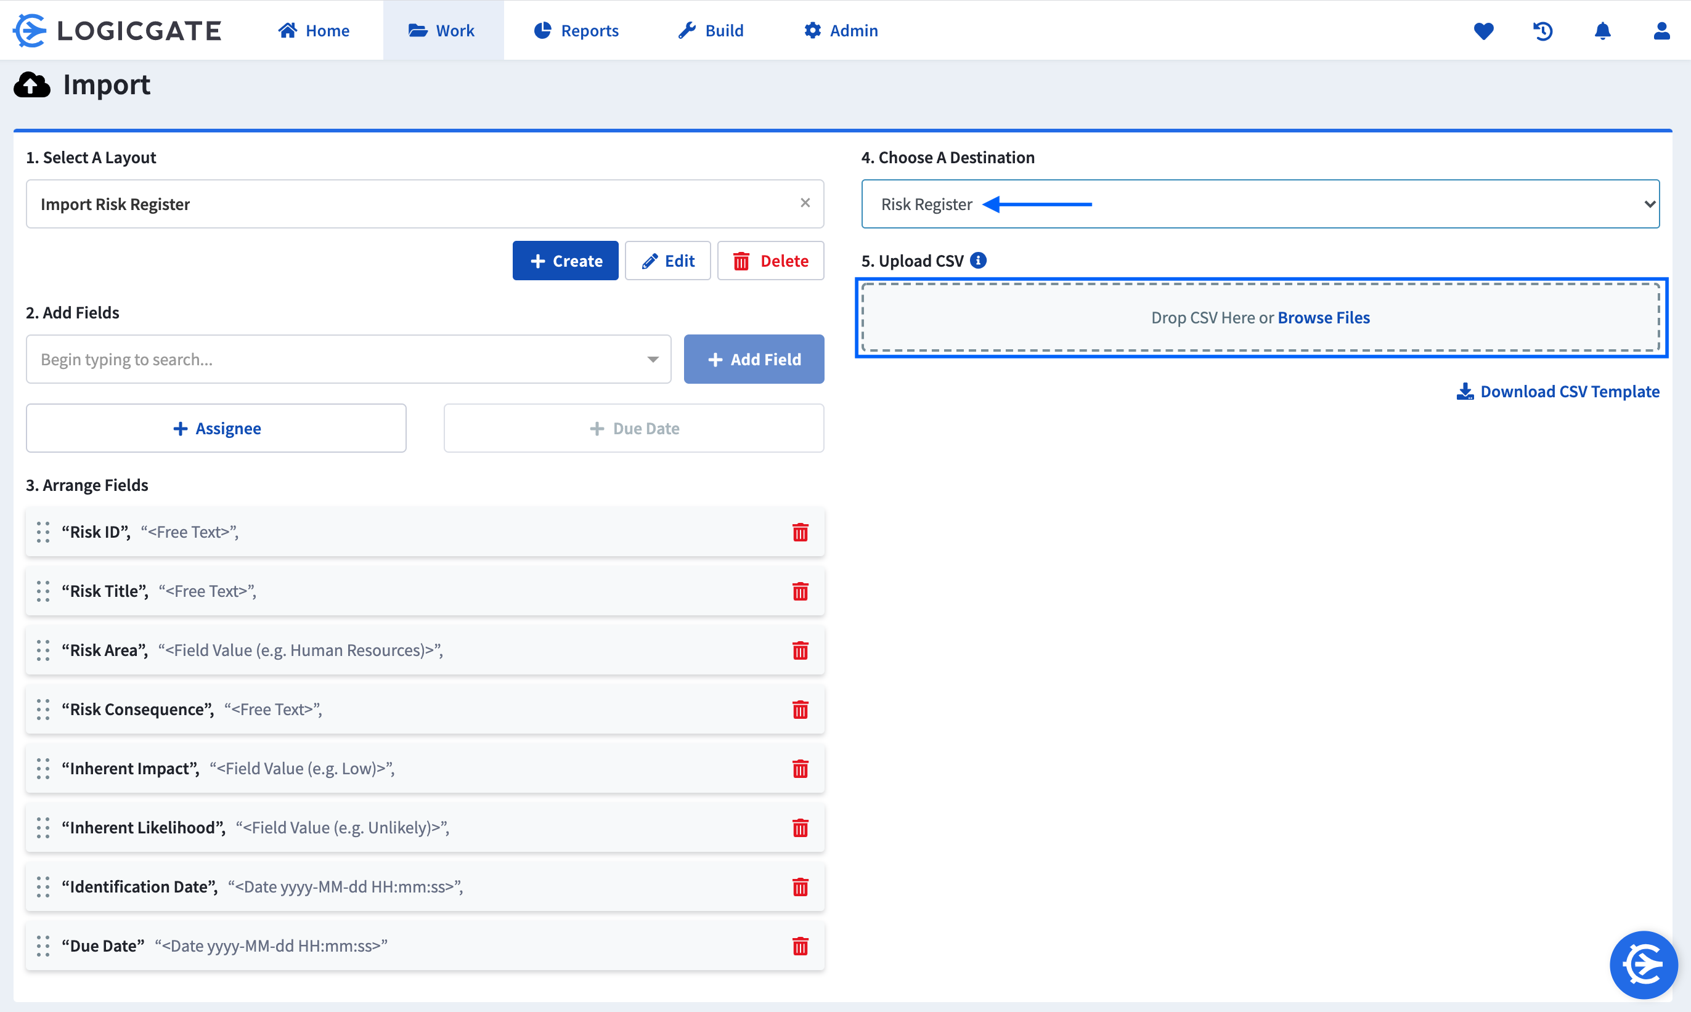Delete the Risk ID field row
Image resolution: width=1691 pixels, height=1012 pixels.
point(800,532)
